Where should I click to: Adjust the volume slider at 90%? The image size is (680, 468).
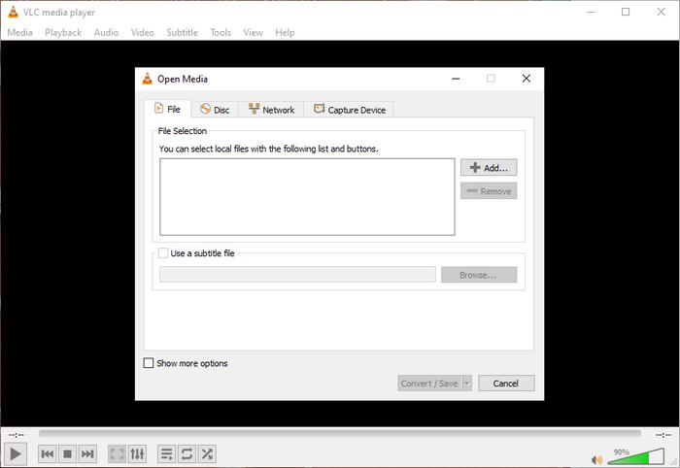[x=635, y=456]
